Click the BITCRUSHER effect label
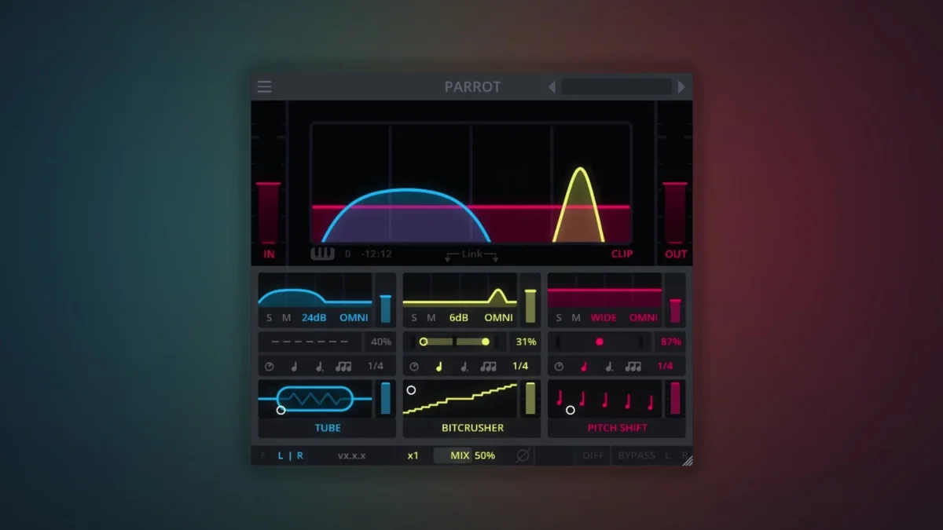Viewport: 943px width, 530px height. (472, 428)
